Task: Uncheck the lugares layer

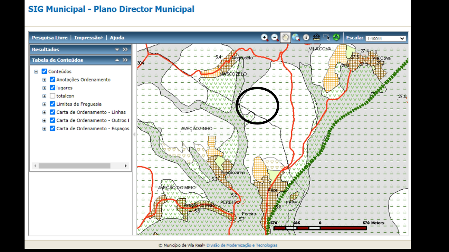Action: tap(52, 88)
